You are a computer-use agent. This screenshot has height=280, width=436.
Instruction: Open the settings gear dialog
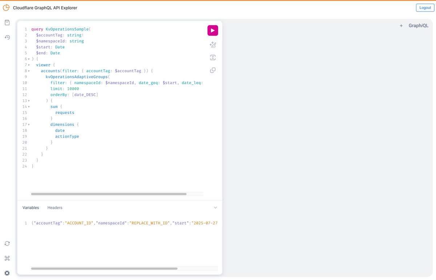point(7,273)
